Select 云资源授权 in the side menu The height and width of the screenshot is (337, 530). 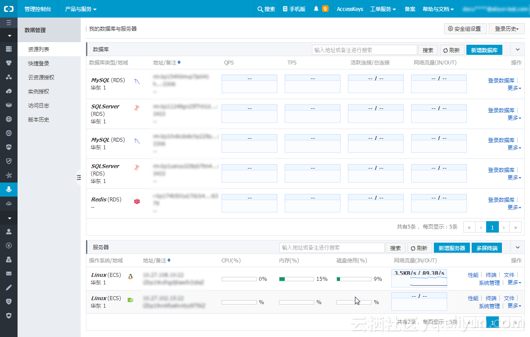41,78
